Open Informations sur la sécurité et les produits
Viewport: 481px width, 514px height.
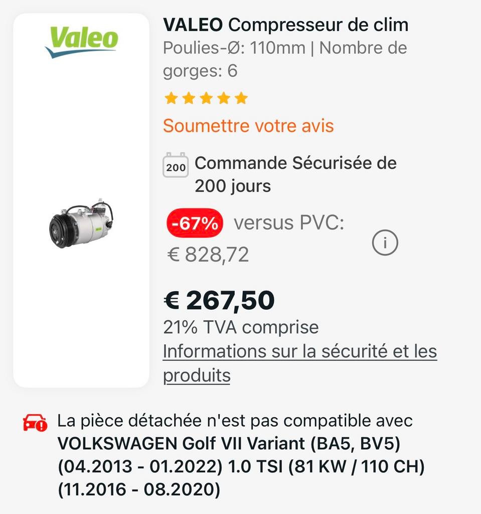(299, 351)
